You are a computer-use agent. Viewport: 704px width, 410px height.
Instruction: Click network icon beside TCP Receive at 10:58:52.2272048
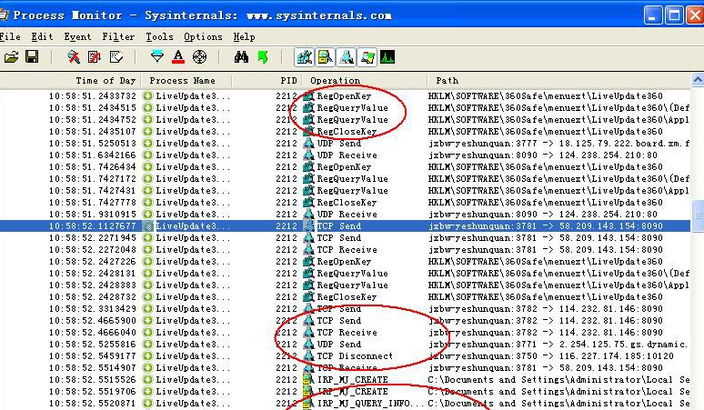[x=308, y=249]
